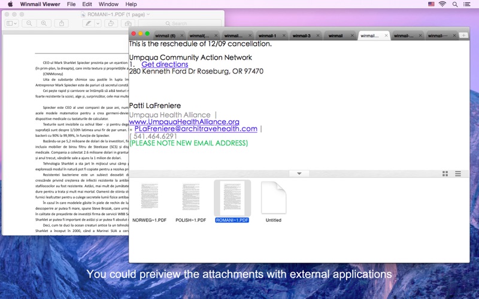Image resolution: width=479 pixels, height=299 pixels.
Task: Click the address '280 Kenneth Ford Dr Roseburg' text
Action: click(180, 71)
